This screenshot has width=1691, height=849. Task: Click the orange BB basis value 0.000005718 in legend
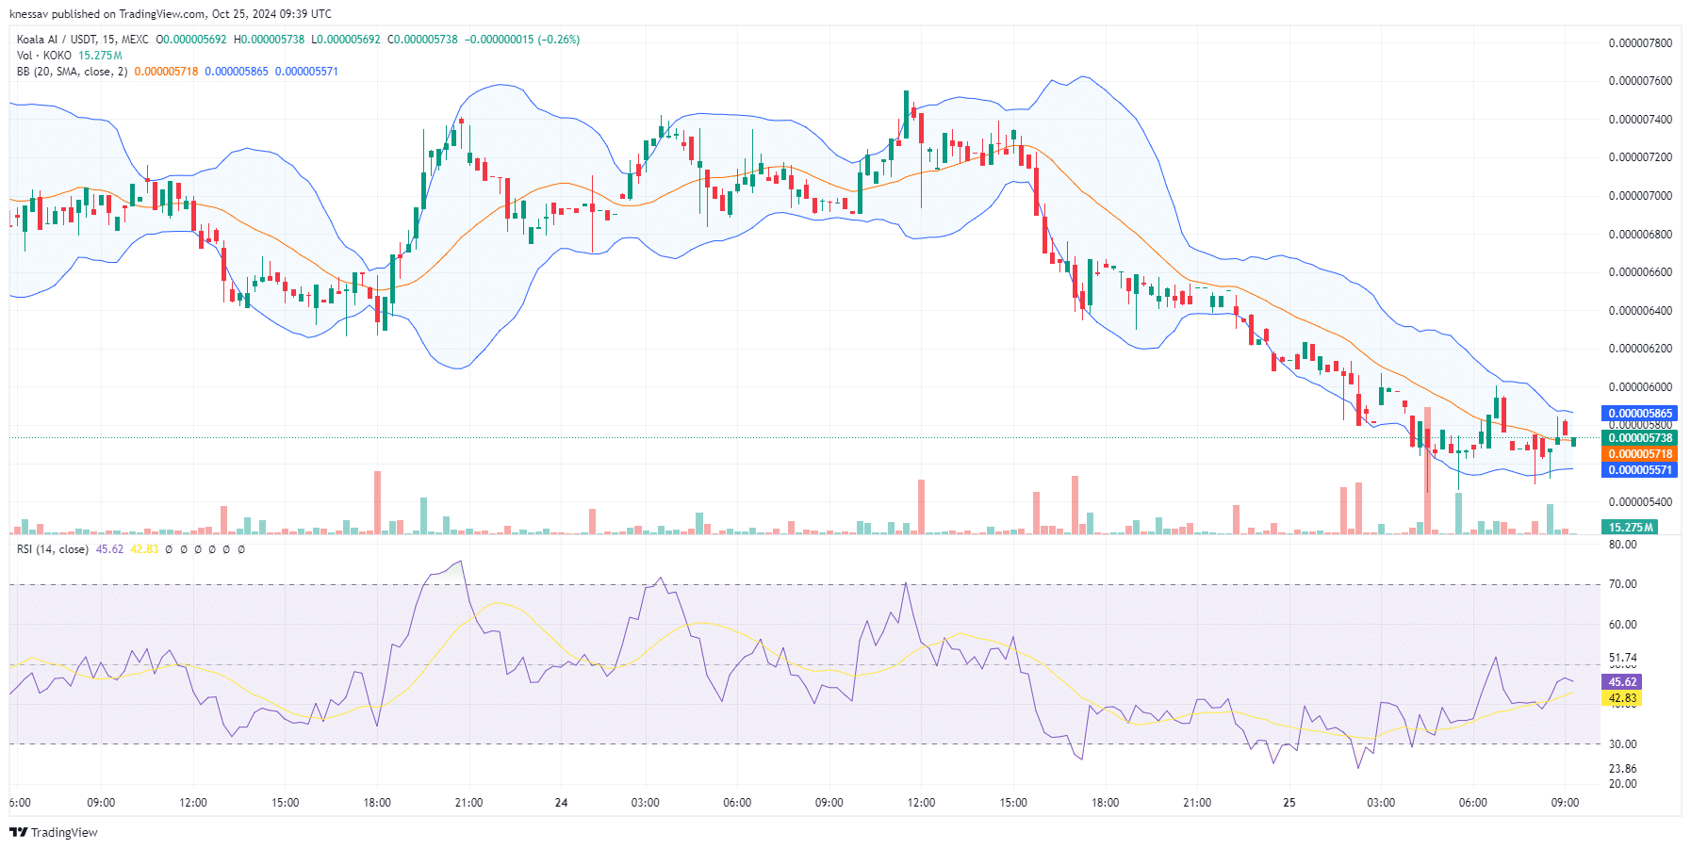pos(166,72)
